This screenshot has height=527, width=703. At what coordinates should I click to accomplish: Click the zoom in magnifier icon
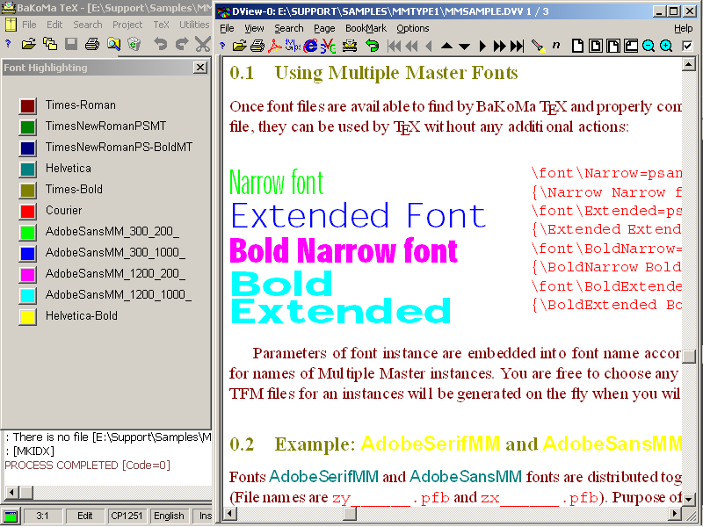[x=666, y=46]
